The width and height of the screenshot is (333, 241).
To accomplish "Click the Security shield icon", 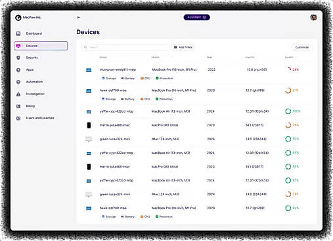I will 18,58.
